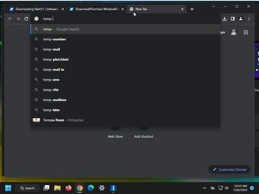Select the 'temp- - Google Search' suggestion

click(125, 29)
